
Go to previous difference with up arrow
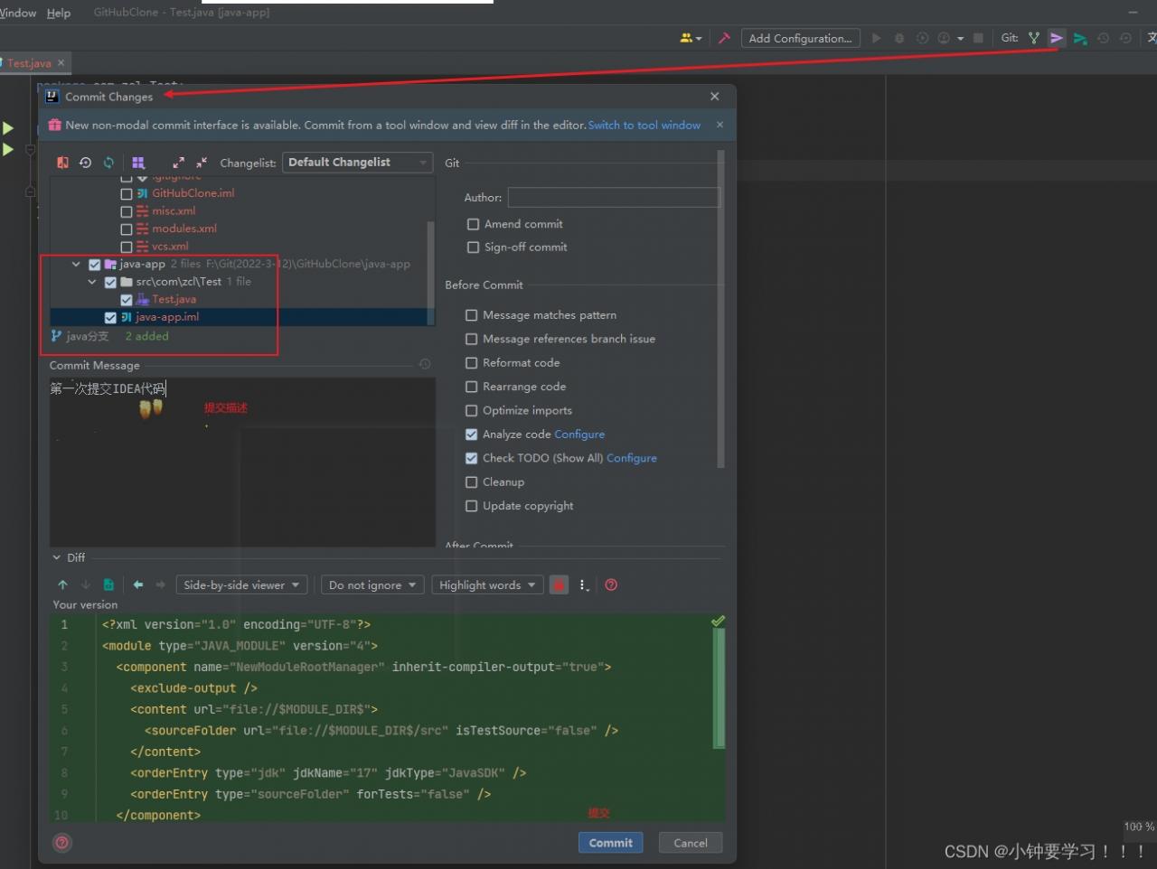point(62,585)
